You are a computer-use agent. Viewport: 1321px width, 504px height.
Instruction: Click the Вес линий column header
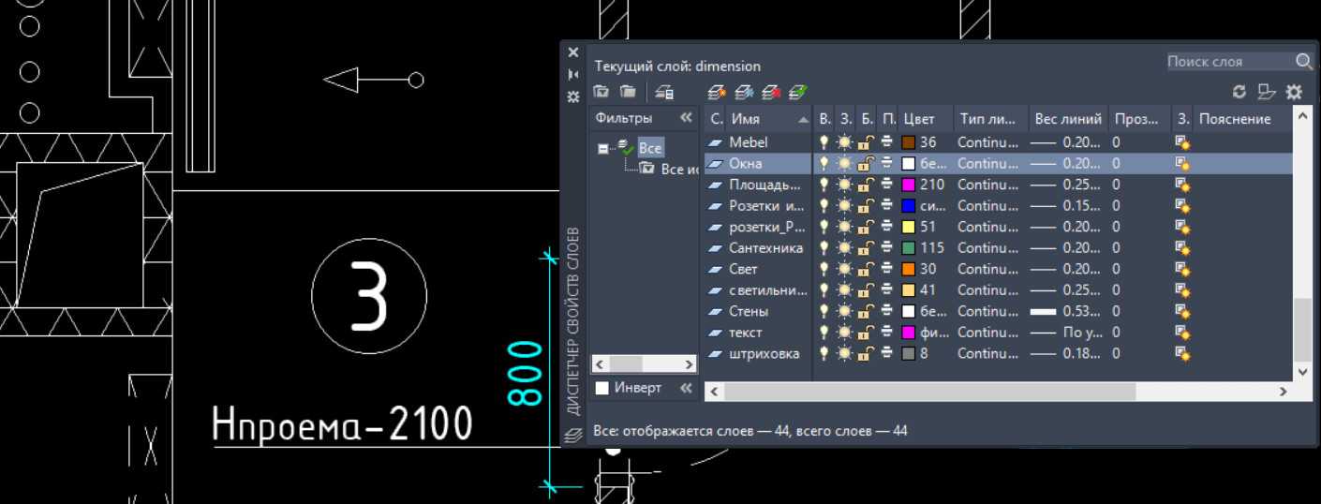tap(1068, 119)
